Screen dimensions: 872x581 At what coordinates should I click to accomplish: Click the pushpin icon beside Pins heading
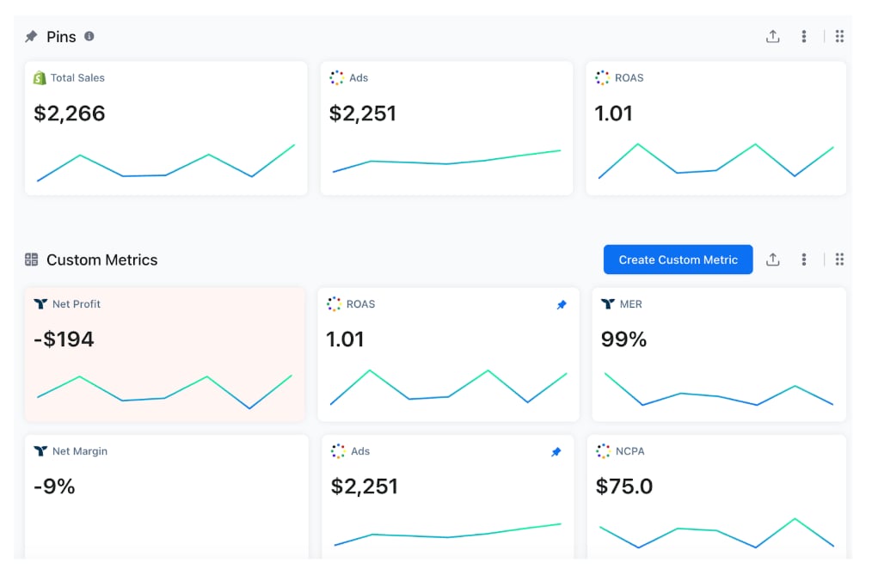pyautogui.click(x=32, y=37)
